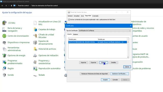This screenshot has height=92, width=163.
Task: Click the Eliminar button
Action: click(104, 62)
